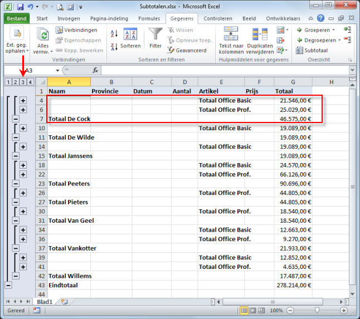Select outline level 1 button
360x319 pixels.
click(8, 82)
